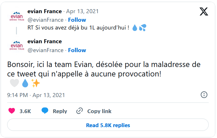This screenshot has width=217, height=138.
Task: Open the @evianFrance handle in top tweet
Action: point(46,20)
